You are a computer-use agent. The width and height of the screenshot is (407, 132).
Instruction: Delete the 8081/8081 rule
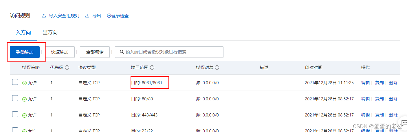pyautogui.click(x=393, y=83)
